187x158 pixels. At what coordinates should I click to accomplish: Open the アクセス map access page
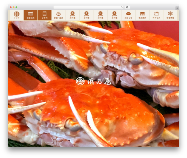point(156,15)
